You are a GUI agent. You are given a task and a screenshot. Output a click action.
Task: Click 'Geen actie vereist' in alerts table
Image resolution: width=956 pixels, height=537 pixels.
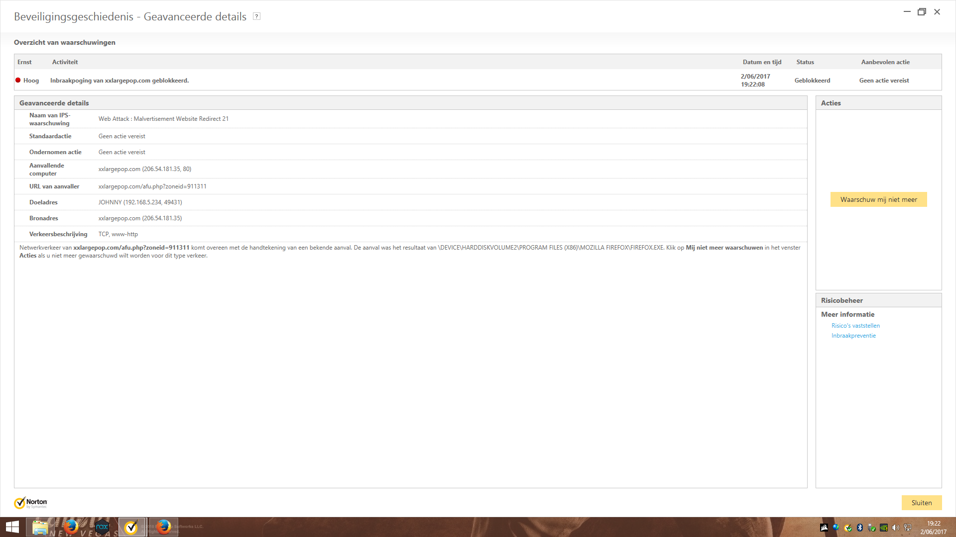pos(884,81)
